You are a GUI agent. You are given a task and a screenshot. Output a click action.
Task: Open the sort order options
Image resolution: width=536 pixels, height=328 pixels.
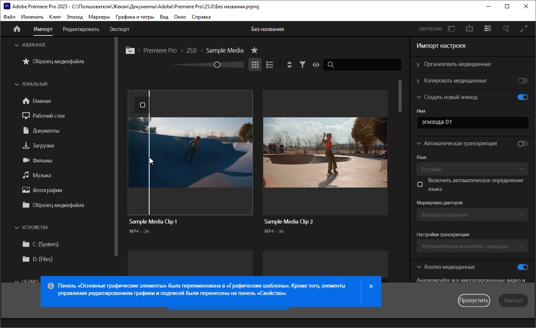pyautogui.click(x=289, y=64)
